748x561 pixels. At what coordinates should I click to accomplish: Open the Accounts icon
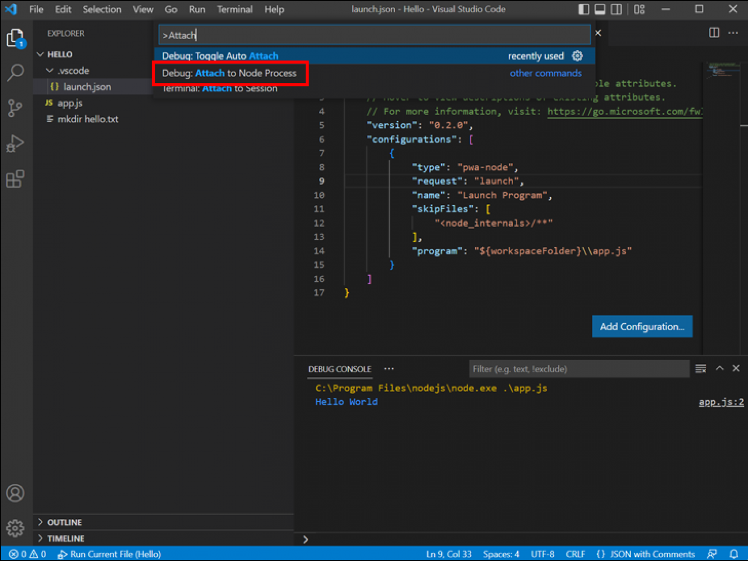(x=15, y=493)
